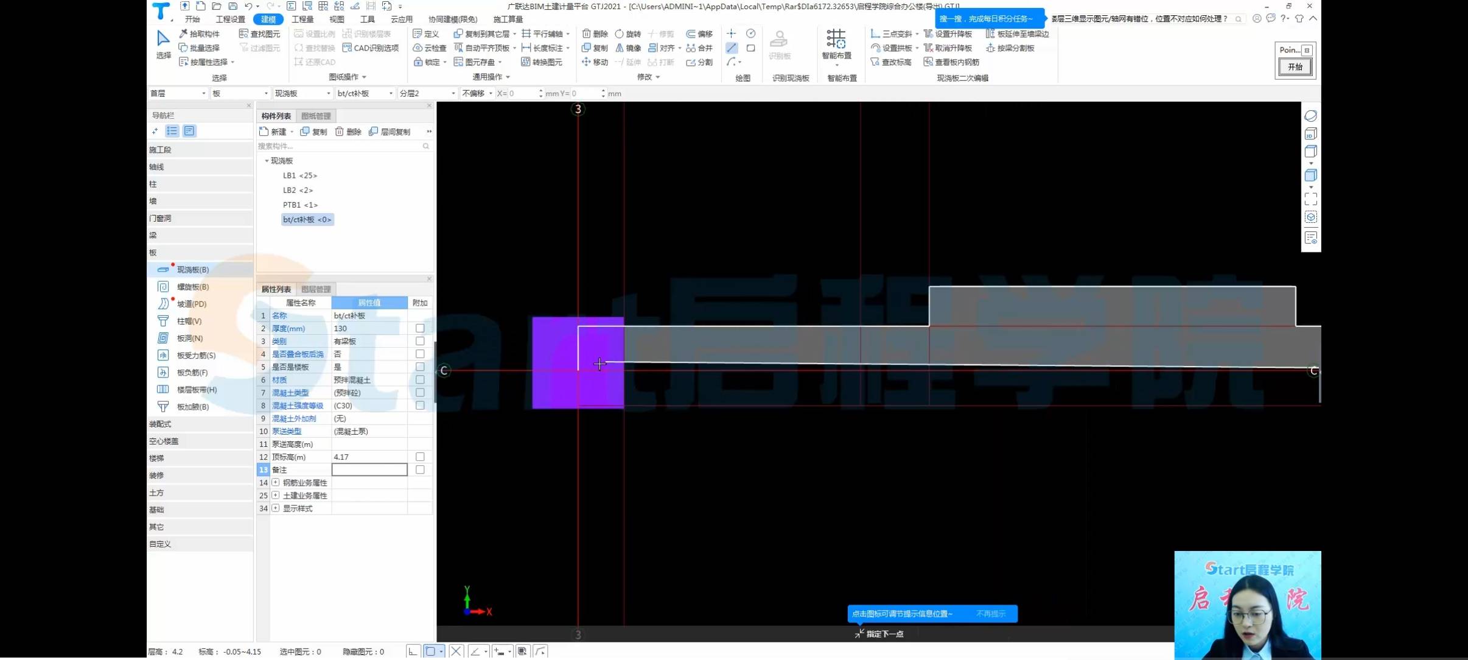The image size is (1468, 660).
Task: Switch to the 图层管理 tab
Action: (x=316, y=289)
